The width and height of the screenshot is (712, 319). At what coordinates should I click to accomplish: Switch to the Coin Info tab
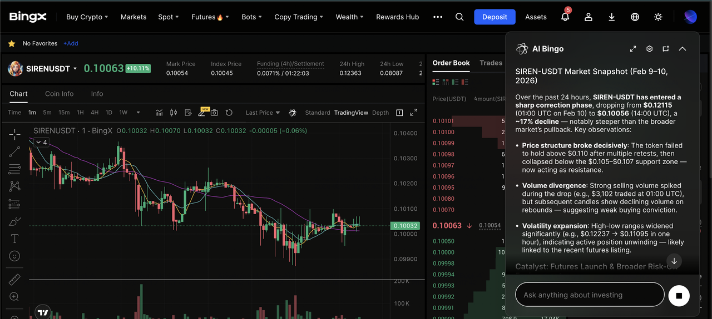pos(59,94)
